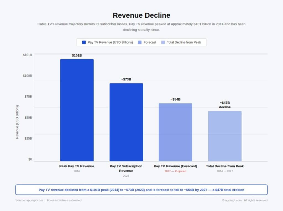The width and height of the screenshot is (283, 211).
Task: Click the 2014 Peak Pay TV Revenue bar
Action: tap(77, 110)
